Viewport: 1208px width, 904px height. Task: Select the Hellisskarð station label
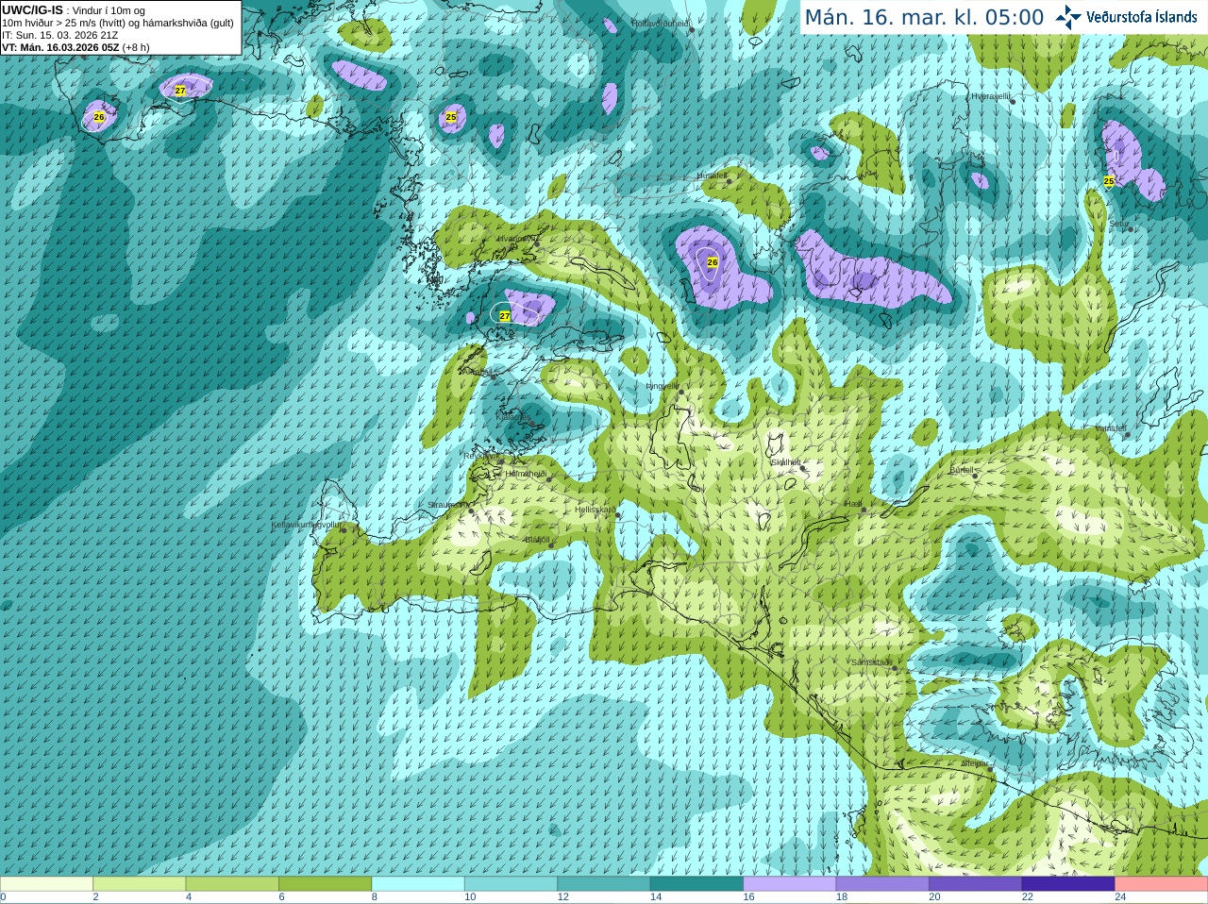[x=596, y=510]
